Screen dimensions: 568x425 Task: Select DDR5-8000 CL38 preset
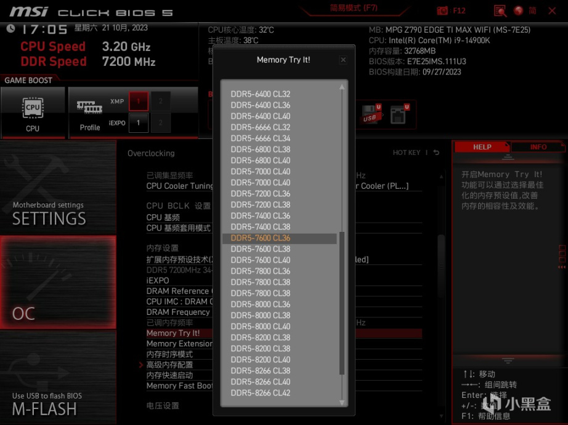tap(261, 316)
